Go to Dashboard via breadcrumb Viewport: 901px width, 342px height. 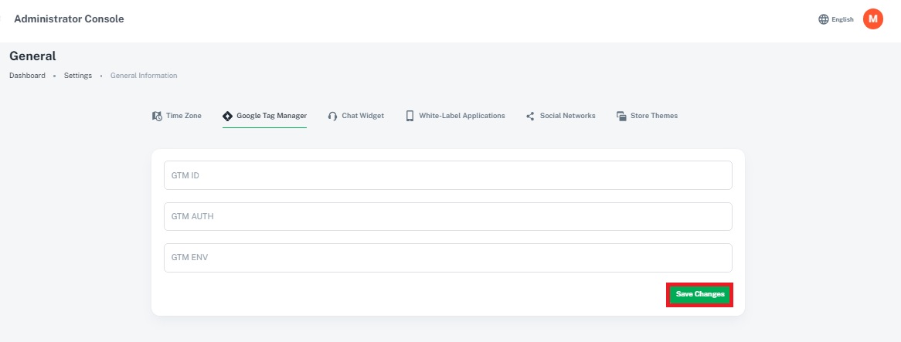click(27, 76)
